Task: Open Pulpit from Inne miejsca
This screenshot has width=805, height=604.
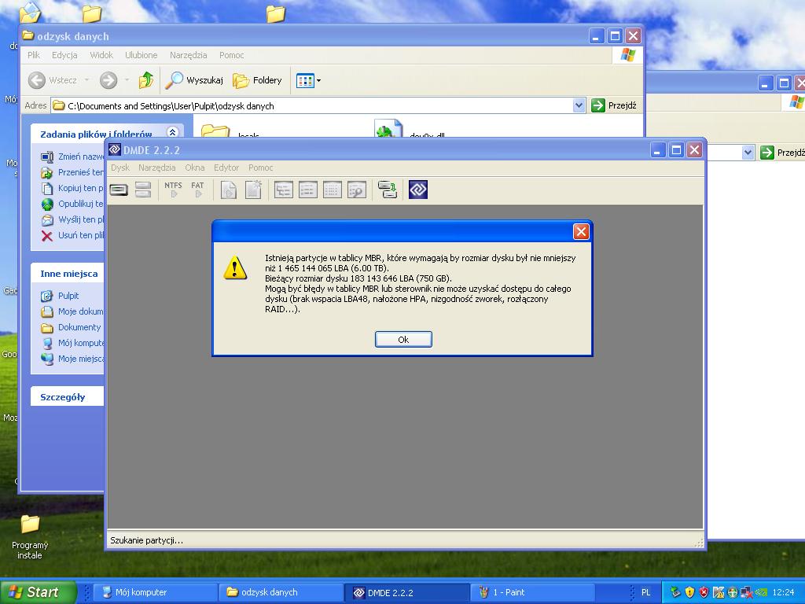Action: 60,296
